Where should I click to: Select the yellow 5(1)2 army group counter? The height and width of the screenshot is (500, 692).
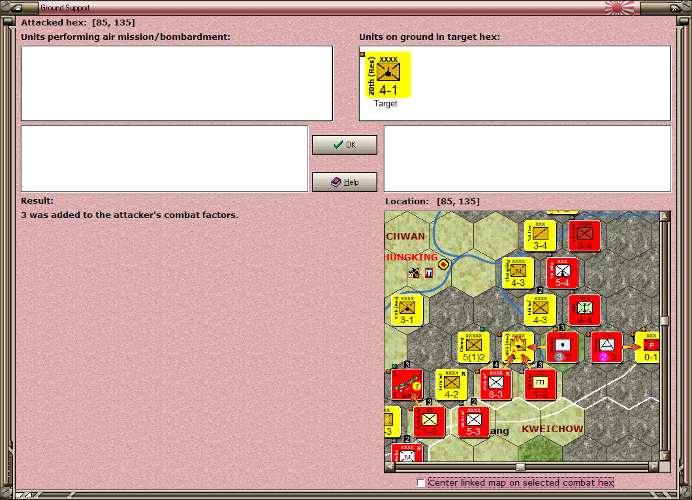[x=473, y=347]
